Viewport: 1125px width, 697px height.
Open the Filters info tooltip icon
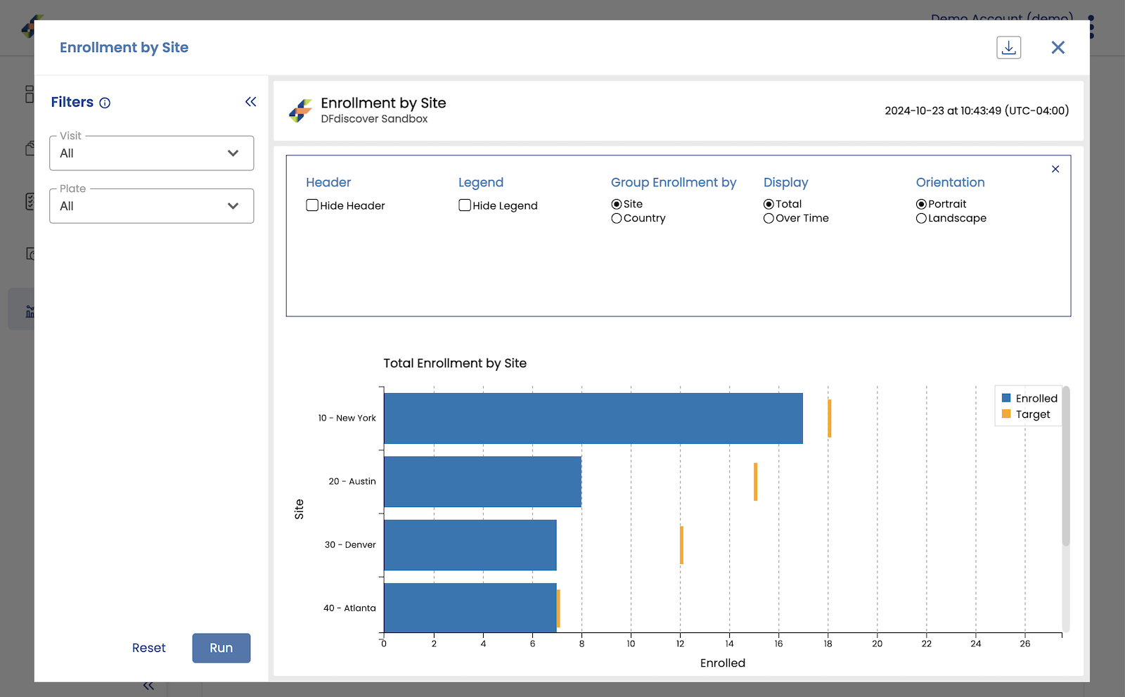click(x=105, y=103)
